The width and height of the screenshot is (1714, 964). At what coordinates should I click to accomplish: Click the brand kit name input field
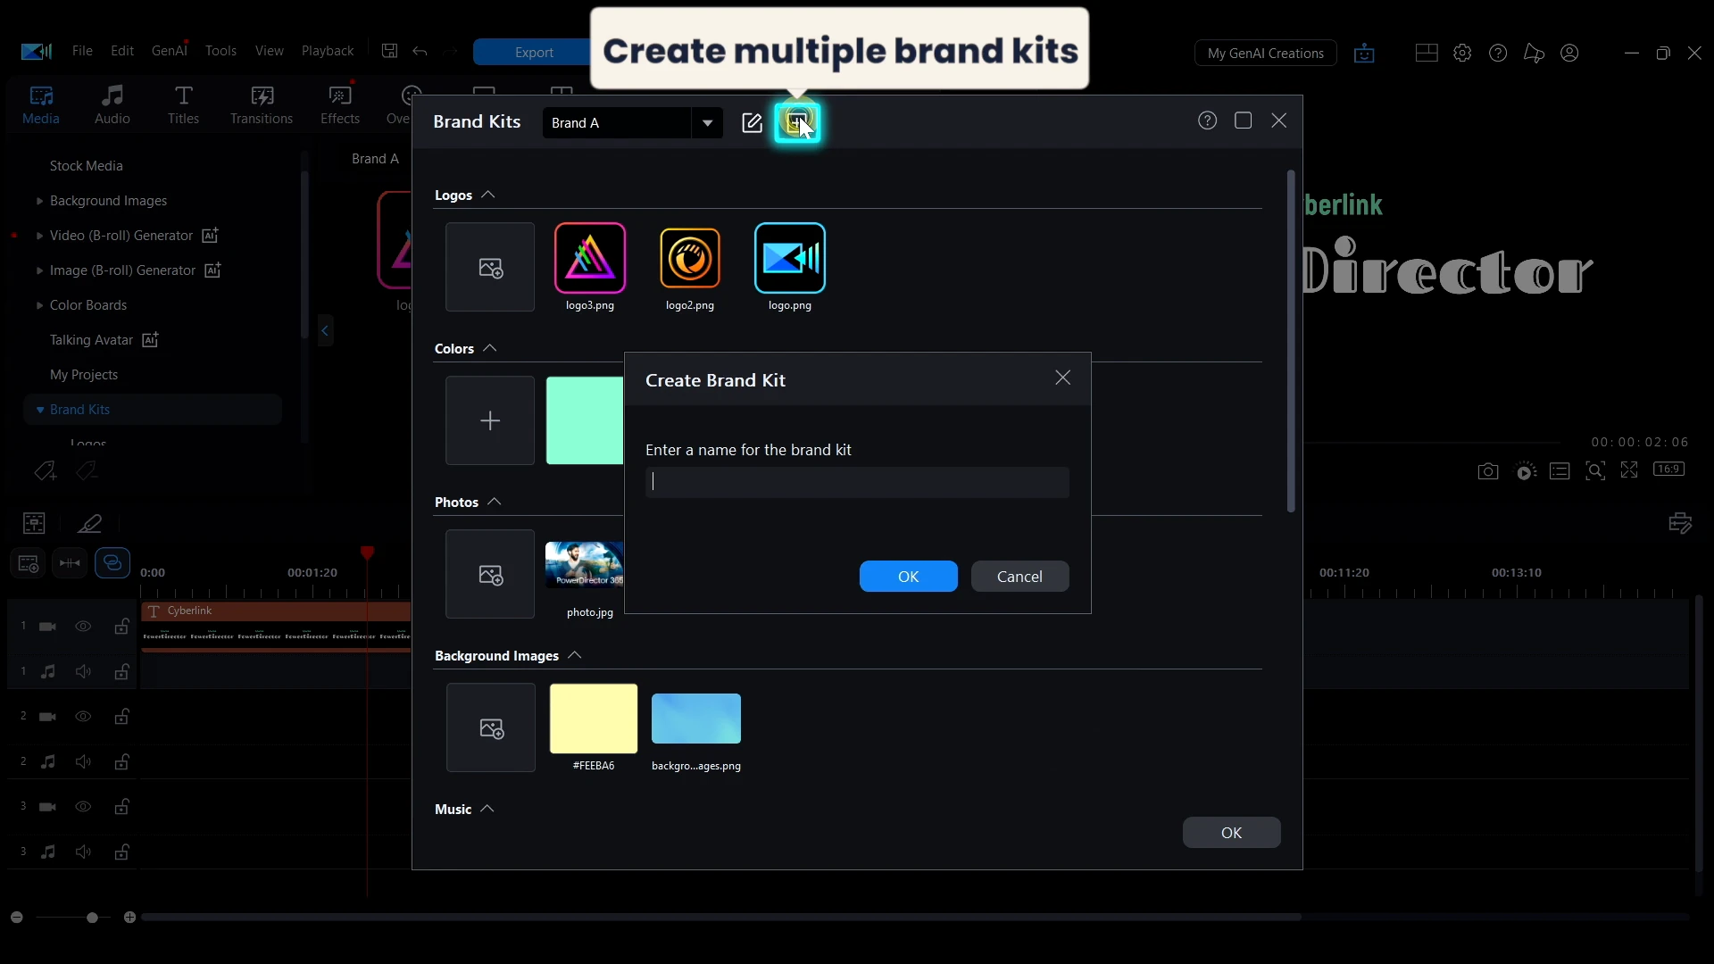[x=857, y=482]
